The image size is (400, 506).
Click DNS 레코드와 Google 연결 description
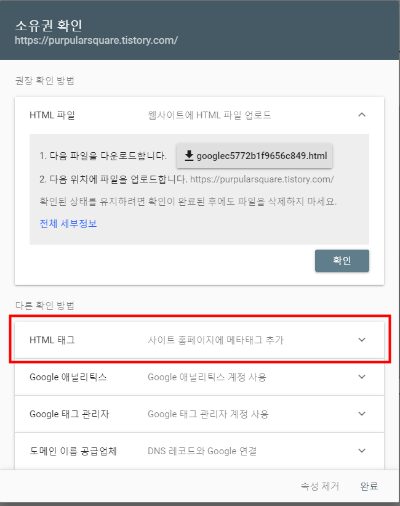(202, 451)
